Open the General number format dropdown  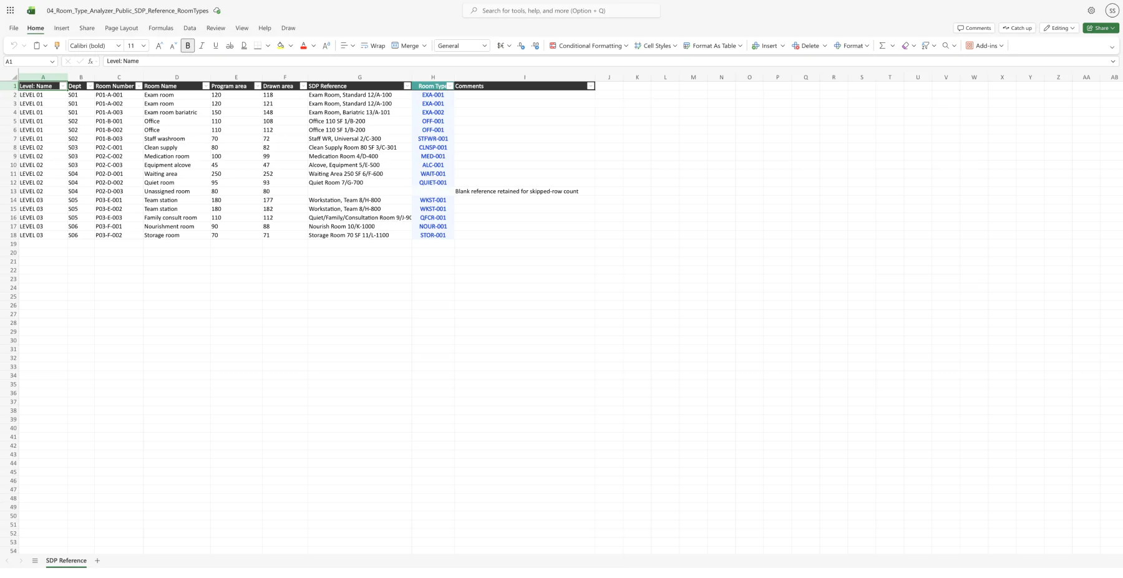(x=485, y=45)
